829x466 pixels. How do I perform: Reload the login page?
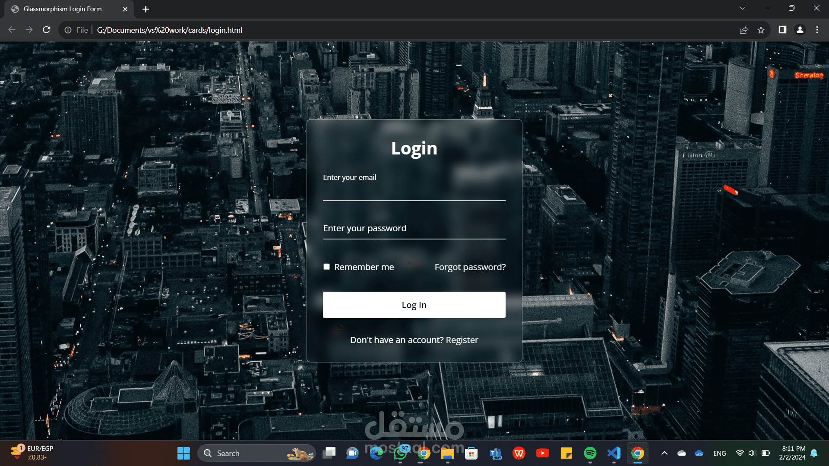pyautogui.click(x=47, y=30)
